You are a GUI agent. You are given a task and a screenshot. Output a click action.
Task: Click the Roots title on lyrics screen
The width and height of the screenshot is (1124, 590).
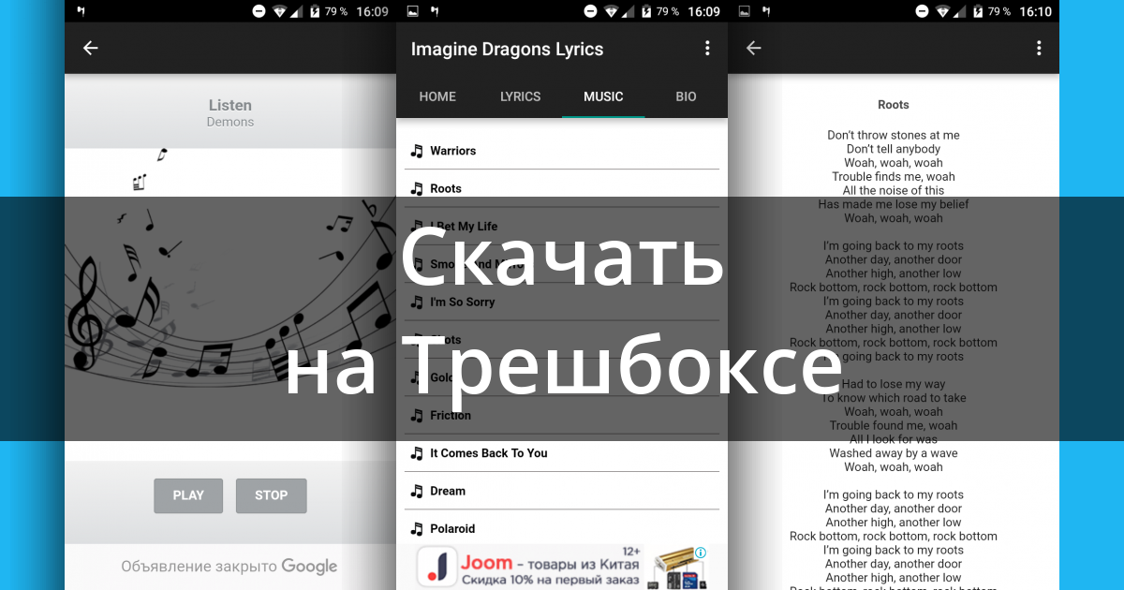(x=894, y=105)
